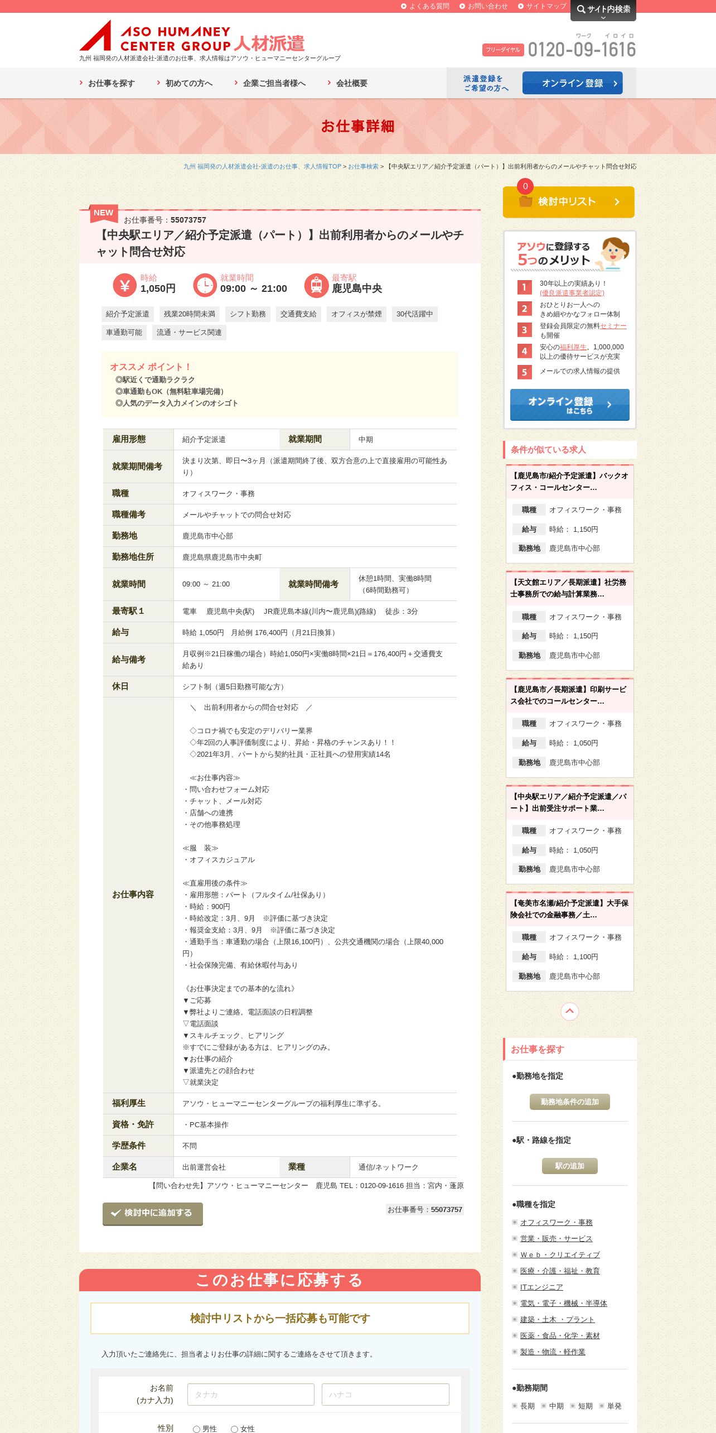Click the number 1 merit icon
Viewport: 716px width, 1433px height.
[x=524, y=287]
